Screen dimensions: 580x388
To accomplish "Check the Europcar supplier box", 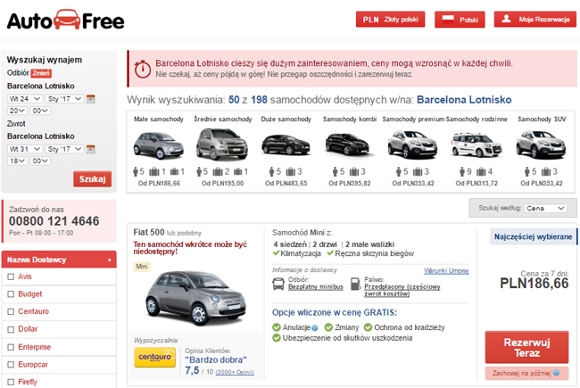I will [9, 365].
